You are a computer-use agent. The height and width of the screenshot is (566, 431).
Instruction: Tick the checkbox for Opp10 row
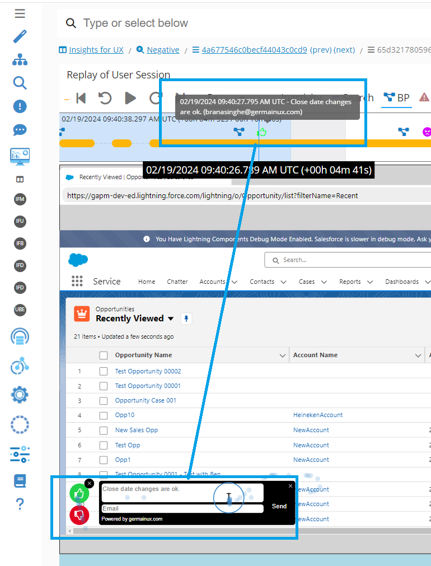[x=103, y=415]
